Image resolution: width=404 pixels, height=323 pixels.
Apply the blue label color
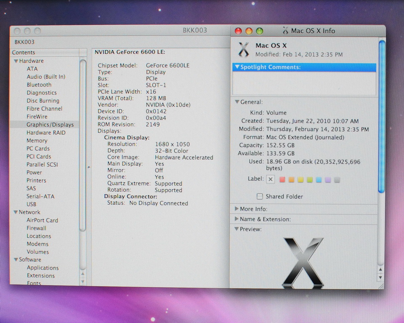pos(319,180)
